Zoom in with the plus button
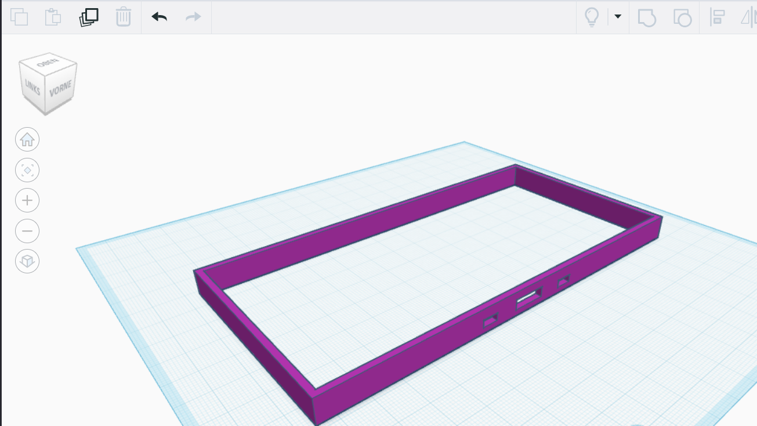 pos(27,201)
